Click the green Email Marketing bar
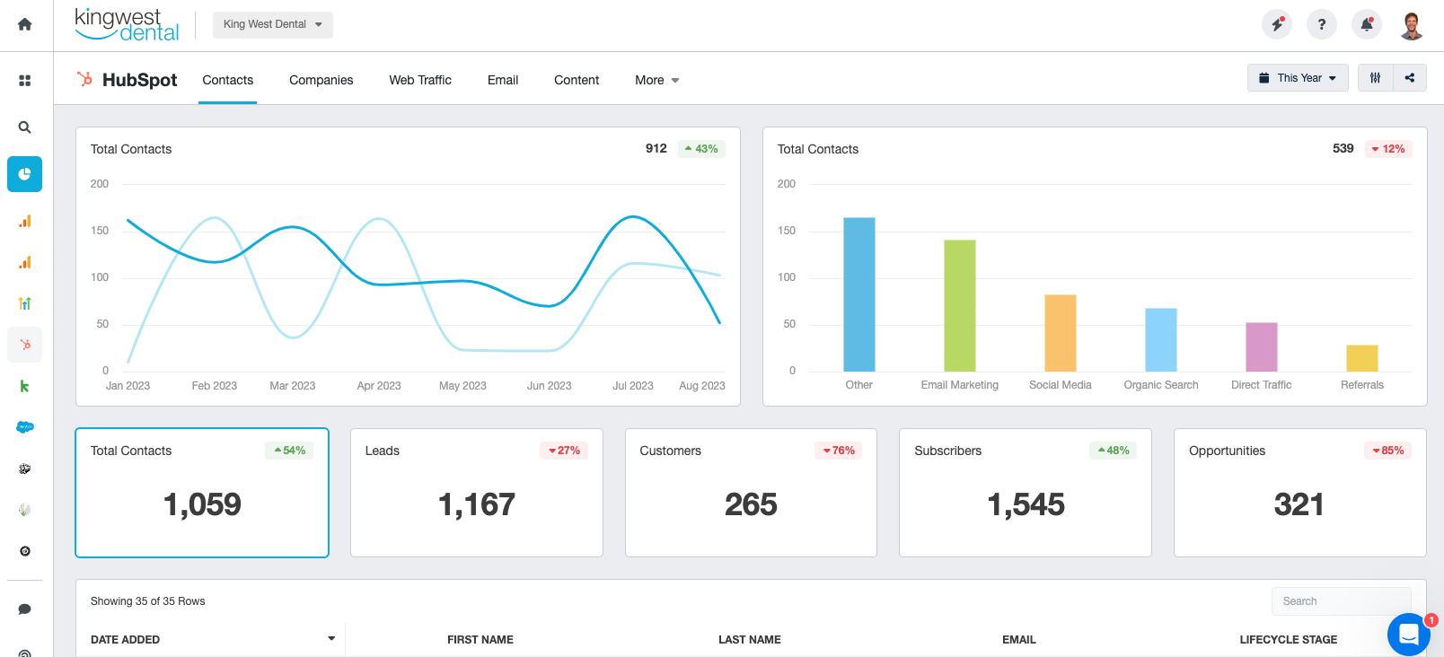The image size is (1444, 657). [959, 305]
